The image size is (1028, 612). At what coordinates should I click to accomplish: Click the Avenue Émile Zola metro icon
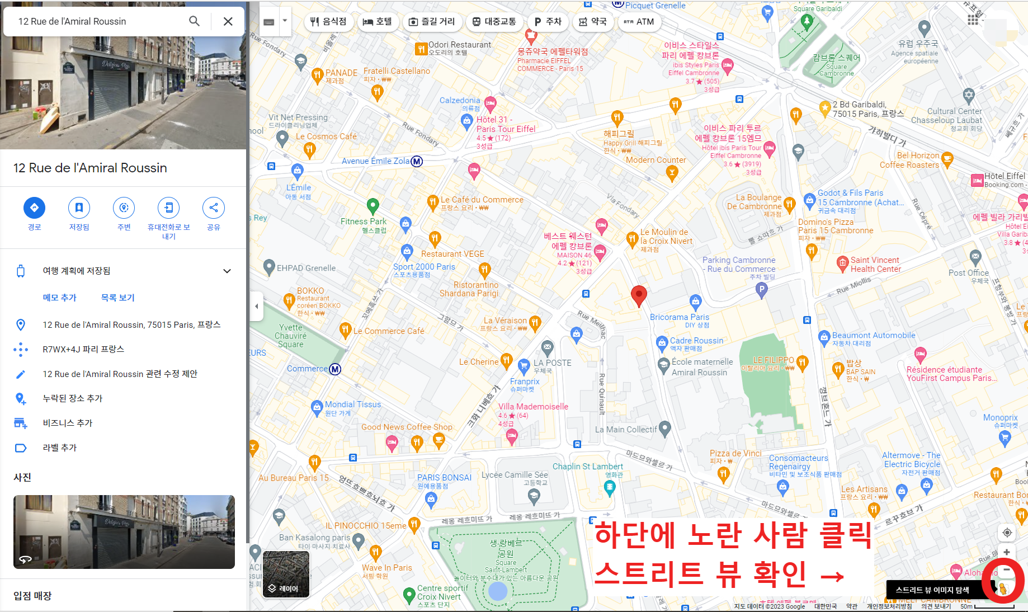[417, 161]
